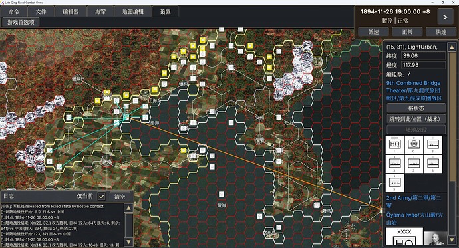Select the unit marker above the 黄海 label

(x=222, y=194)
